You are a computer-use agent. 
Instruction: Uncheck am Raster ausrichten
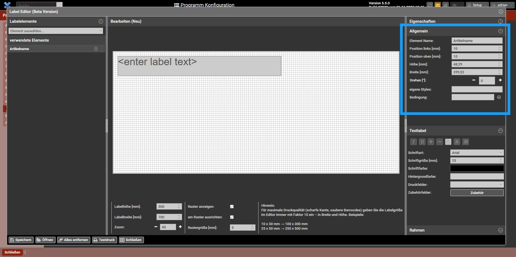pos(232,217)
